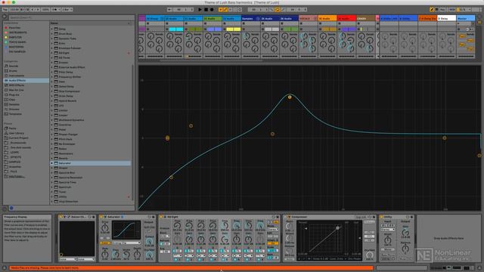Collapse the Saturator browser folder
Screen dimensions: 484x272
tap(52, 163)
